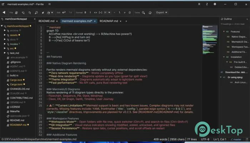Viewport: 250px width, 143px height.
Task: Insert link with the [-] bracket icon
Action: pyautogui.click(x=100, y=13)
